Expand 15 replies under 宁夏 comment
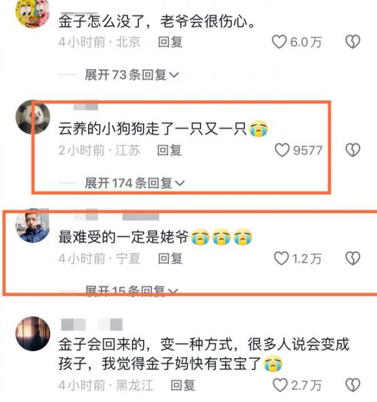The height and width of the screenshot is (402, 377). click(131, 291)
